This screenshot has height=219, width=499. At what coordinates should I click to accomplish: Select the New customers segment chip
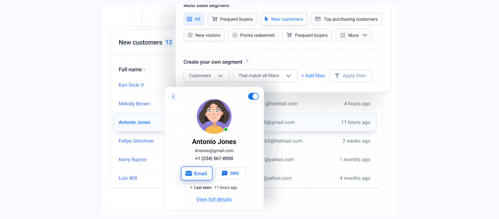point(283,19)
